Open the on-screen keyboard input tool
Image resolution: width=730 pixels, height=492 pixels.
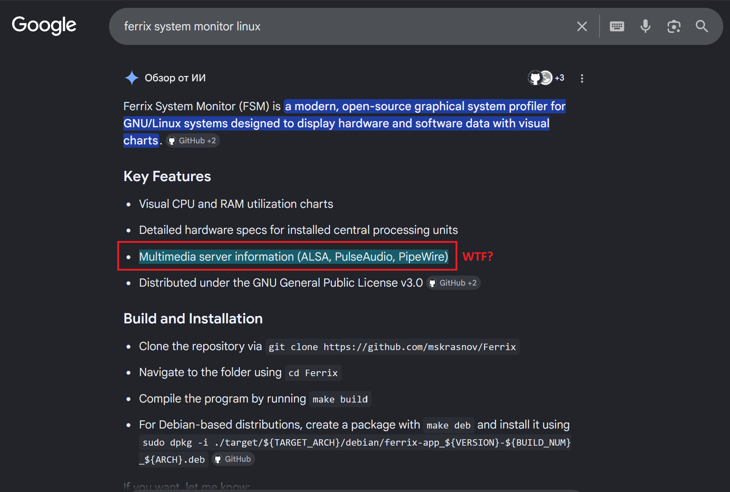pyautogui.click(x=617, y=26)
